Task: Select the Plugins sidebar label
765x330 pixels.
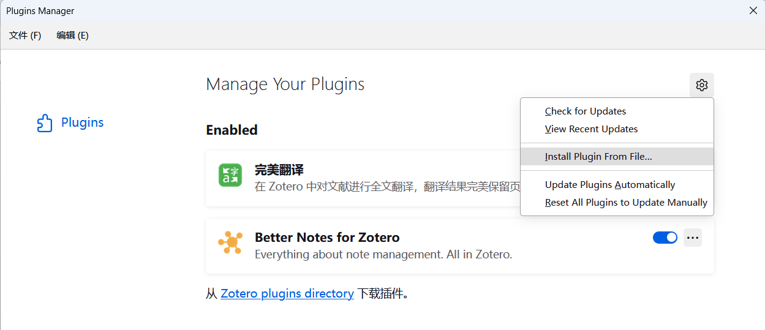Action: click(82, 123)
